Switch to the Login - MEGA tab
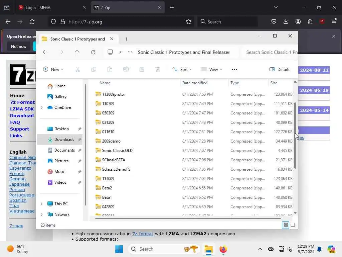The image size is (342, 257). pyautogui.click(x=52, y=7)
